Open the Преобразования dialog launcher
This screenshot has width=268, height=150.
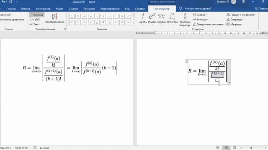[65, 29]
